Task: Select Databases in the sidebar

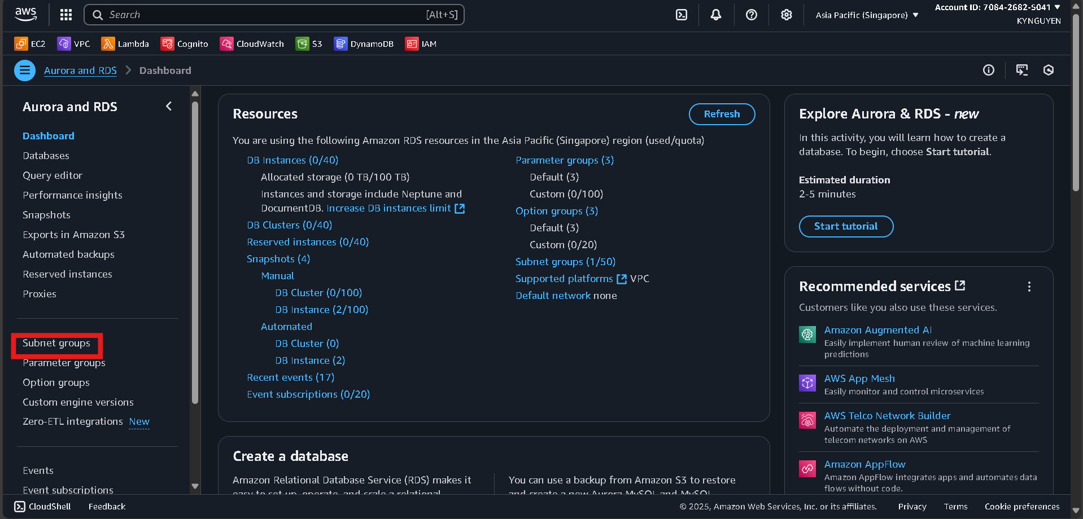Action: (x=46, y=156)
